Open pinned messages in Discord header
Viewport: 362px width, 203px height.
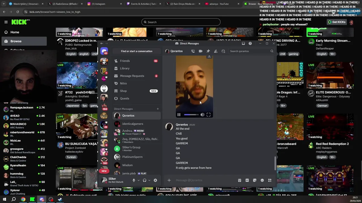[x=208, y=51]
